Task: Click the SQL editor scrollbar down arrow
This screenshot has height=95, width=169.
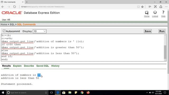Action: pos(165,60)
